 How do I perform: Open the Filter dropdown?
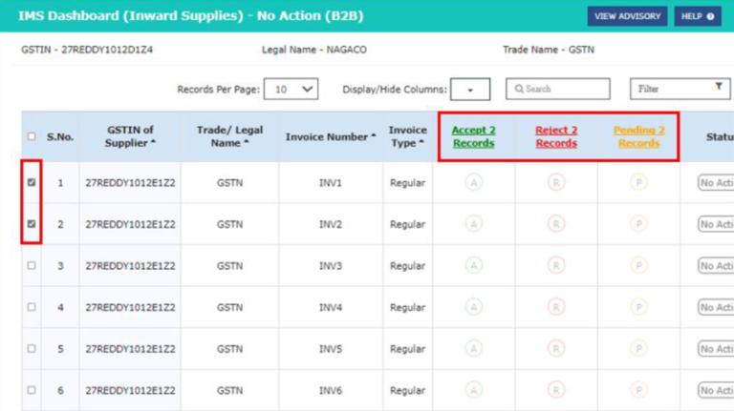(680, 89)
